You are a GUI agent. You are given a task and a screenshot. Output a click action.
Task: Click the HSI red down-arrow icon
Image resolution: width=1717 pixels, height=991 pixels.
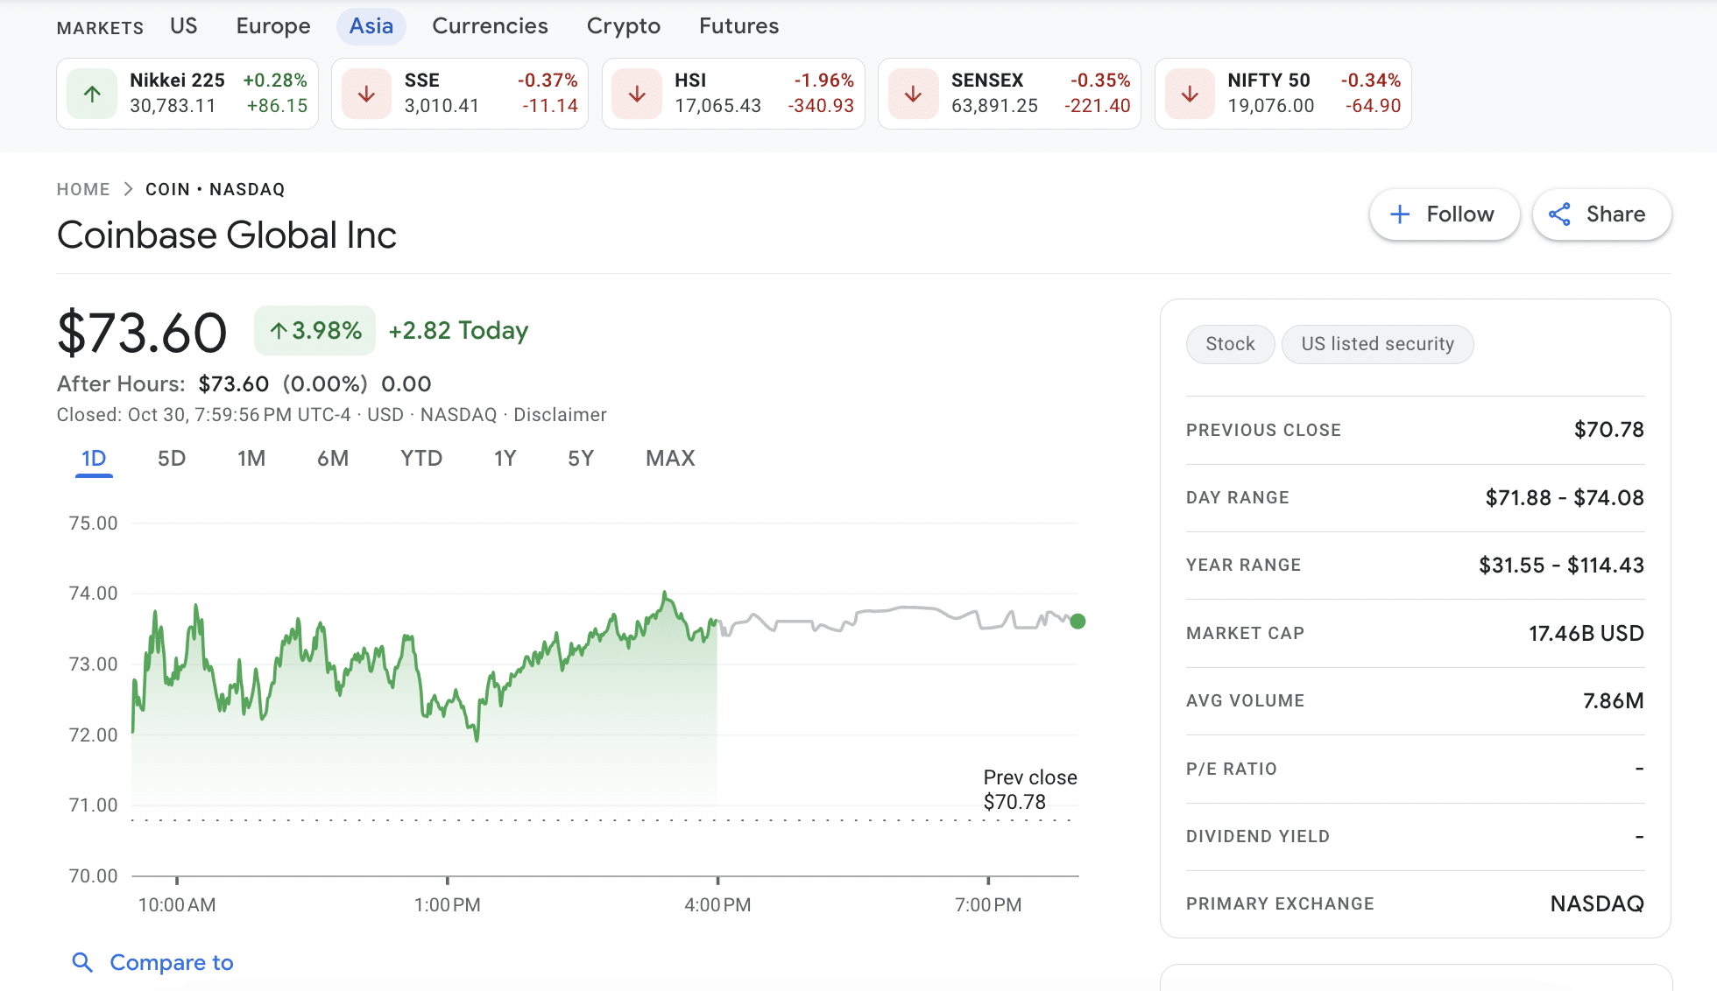click(637, 94)
